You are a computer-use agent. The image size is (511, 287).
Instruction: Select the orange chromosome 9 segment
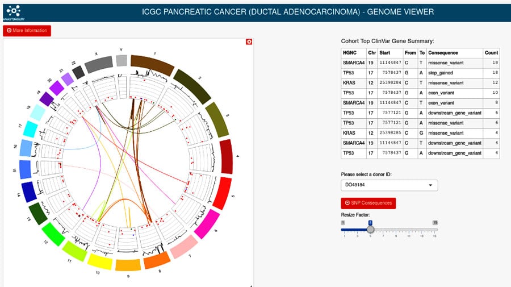[128, 265]
